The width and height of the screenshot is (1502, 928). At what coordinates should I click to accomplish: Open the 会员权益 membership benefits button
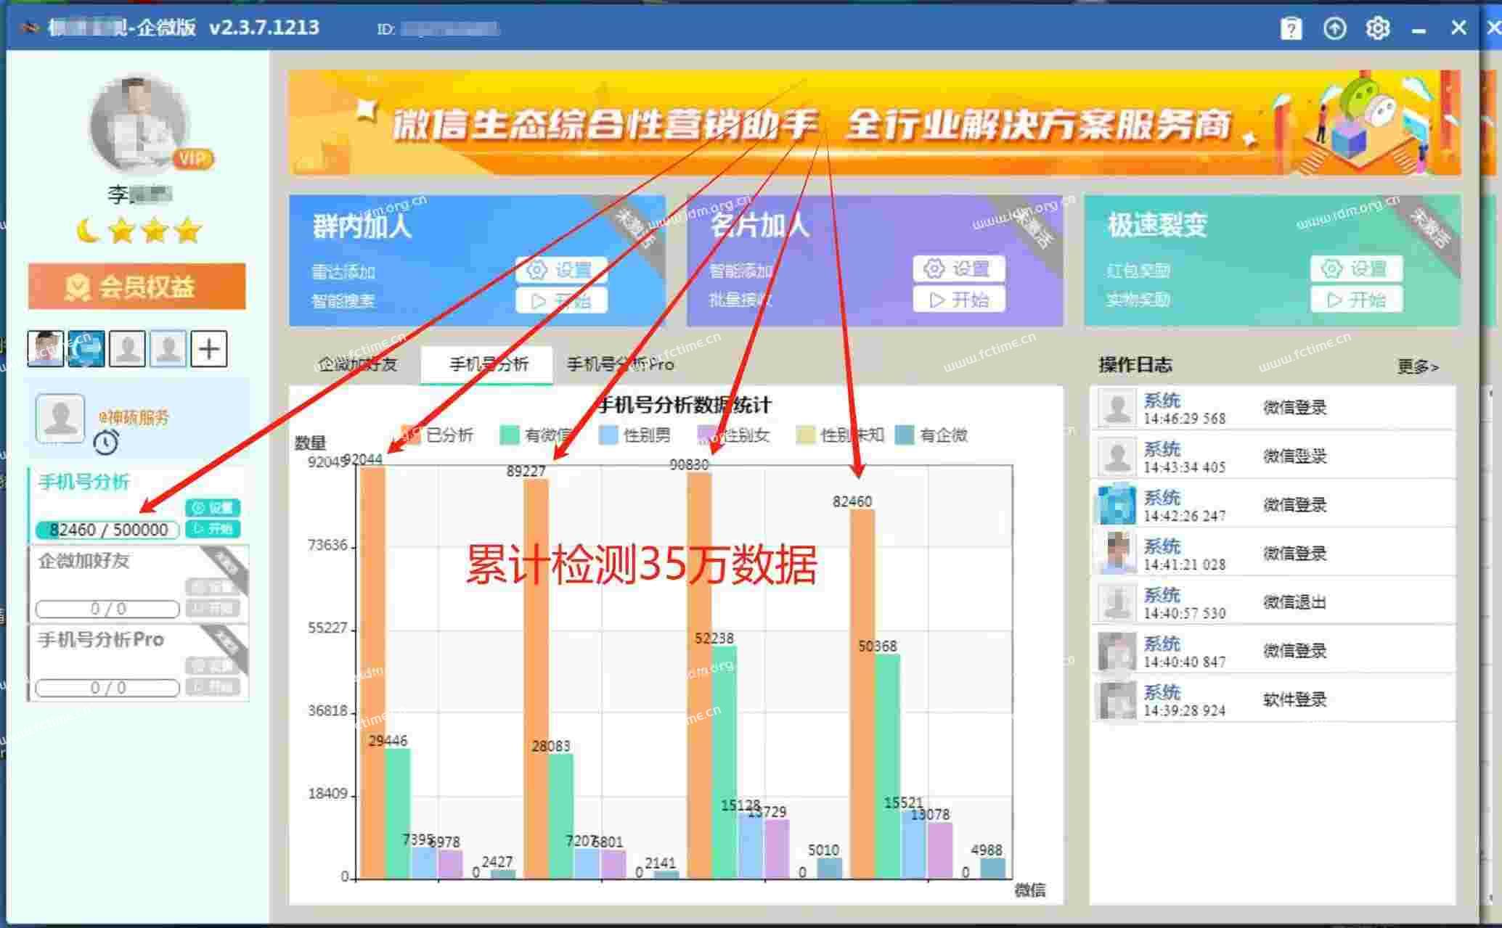[x=136, y=287]
